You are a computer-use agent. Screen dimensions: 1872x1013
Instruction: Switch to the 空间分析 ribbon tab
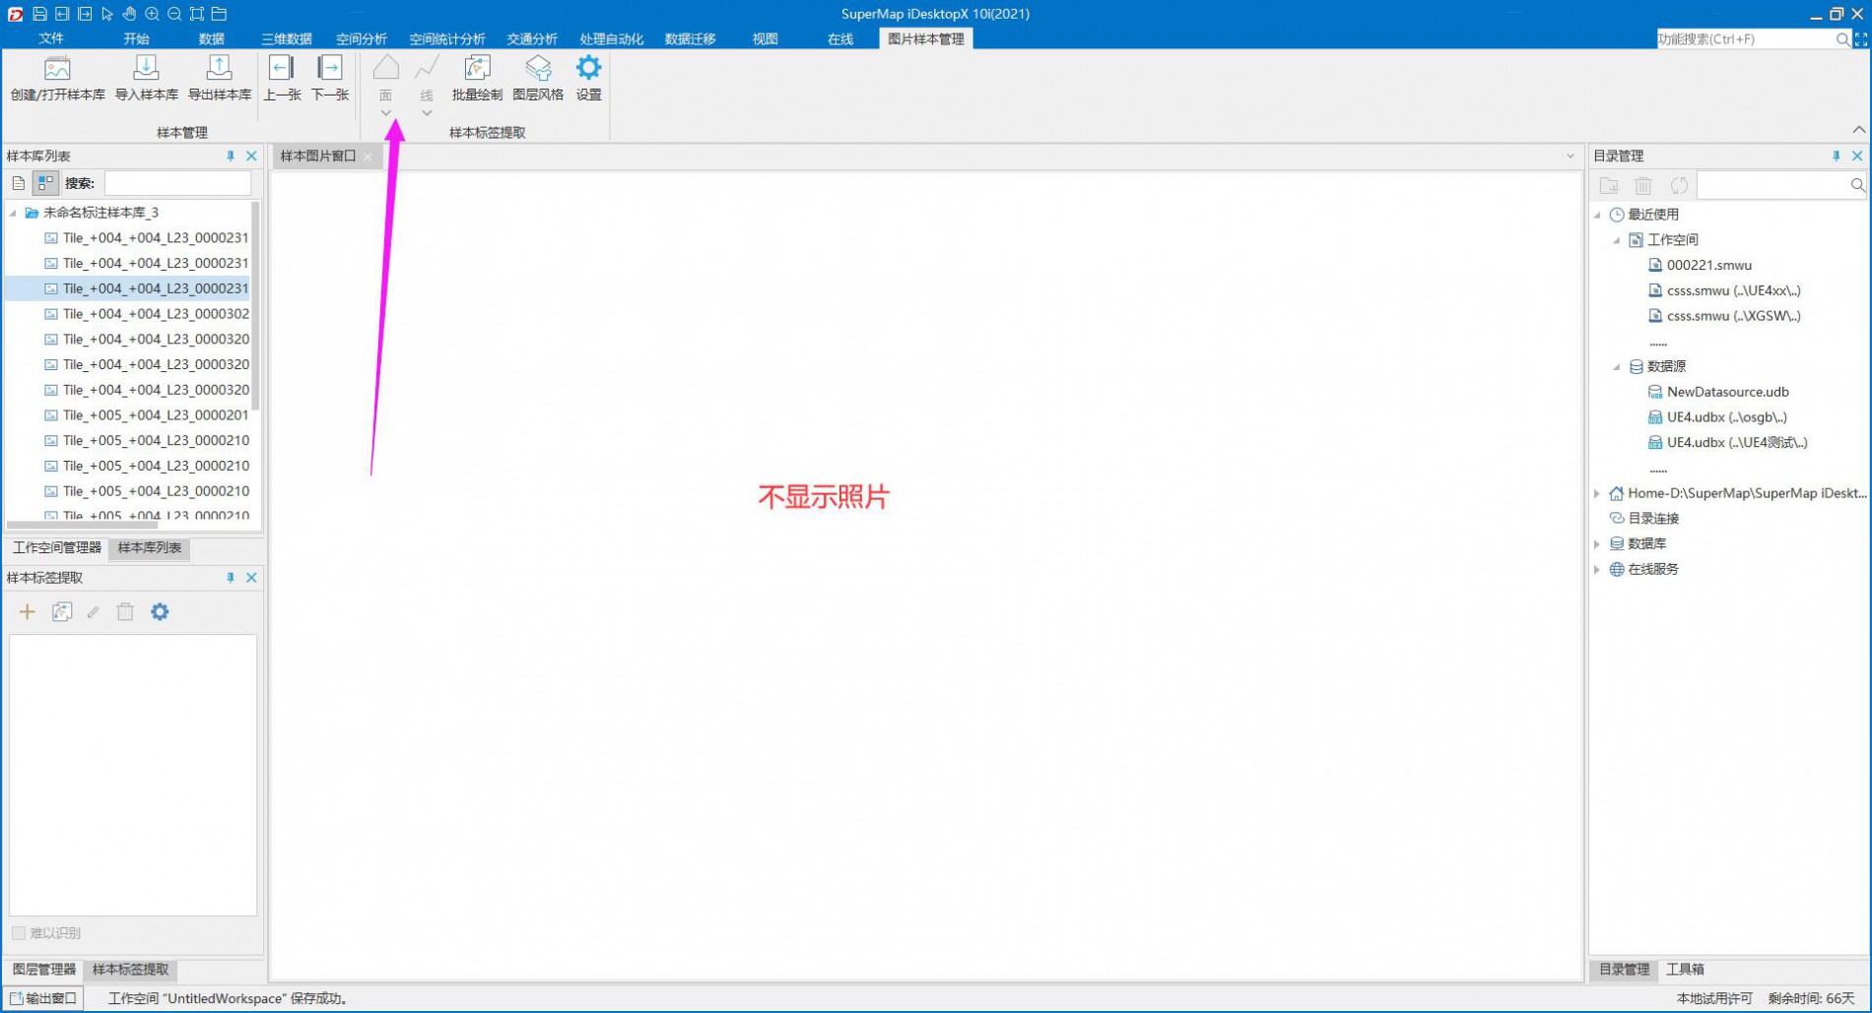362,39
